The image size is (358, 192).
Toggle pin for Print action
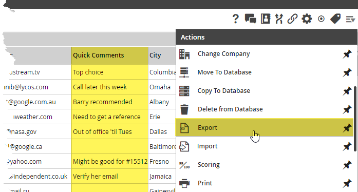coord(347,183)
